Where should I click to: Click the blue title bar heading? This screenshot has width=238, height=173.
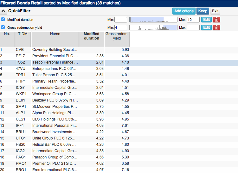(x=61, y=3)
